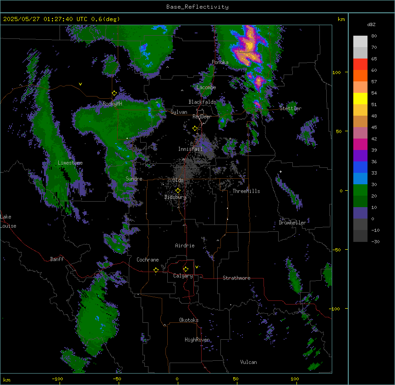
Task: Click the HighRiver label
Action: click(197, 340)
